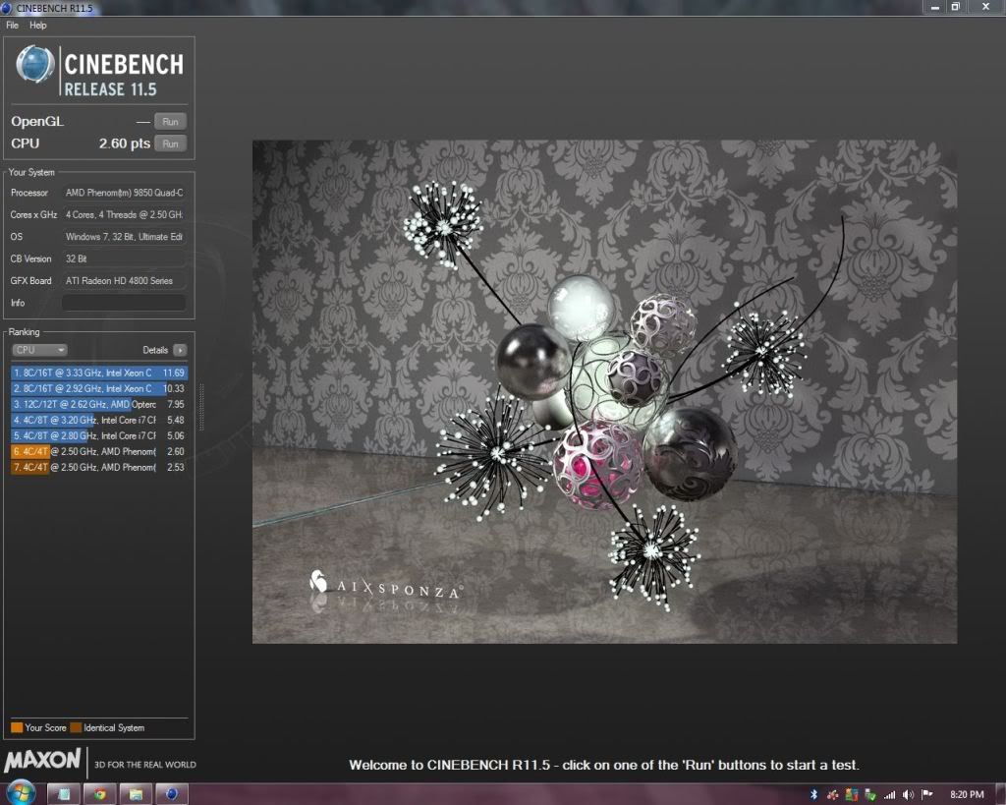1006x805 pixels.
Task: Select ranking entry 1 Xeon 3.33 GHz
Action: click(99, 373)
